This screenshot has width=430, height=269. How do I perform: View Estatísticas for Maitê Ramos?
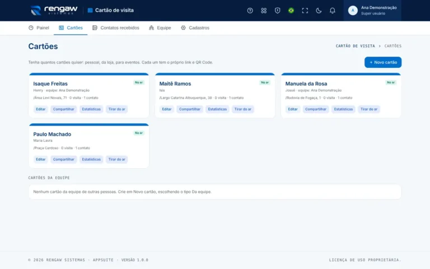coord(217,109)
